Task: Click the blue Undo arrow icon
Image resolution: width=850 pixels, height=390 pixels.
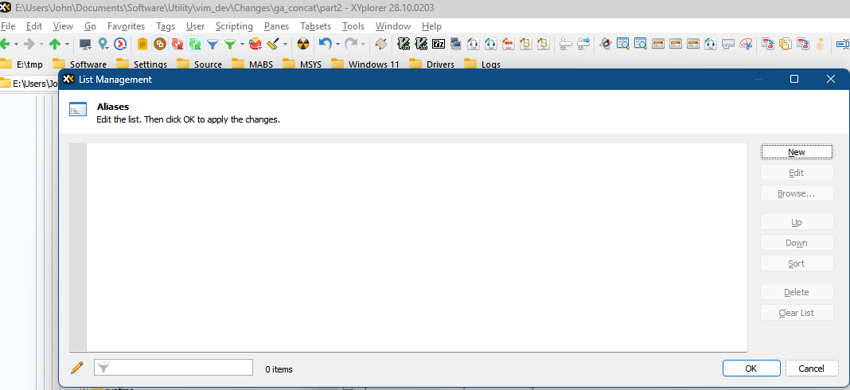Action: click(325, 45)
